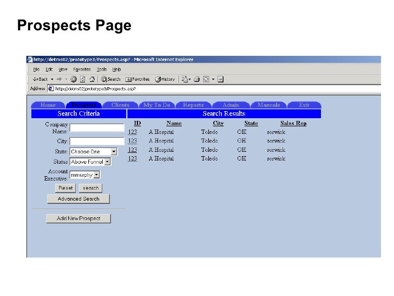Switch to the My To Do tab
This screenshot has width=394, height=296.
156,105
